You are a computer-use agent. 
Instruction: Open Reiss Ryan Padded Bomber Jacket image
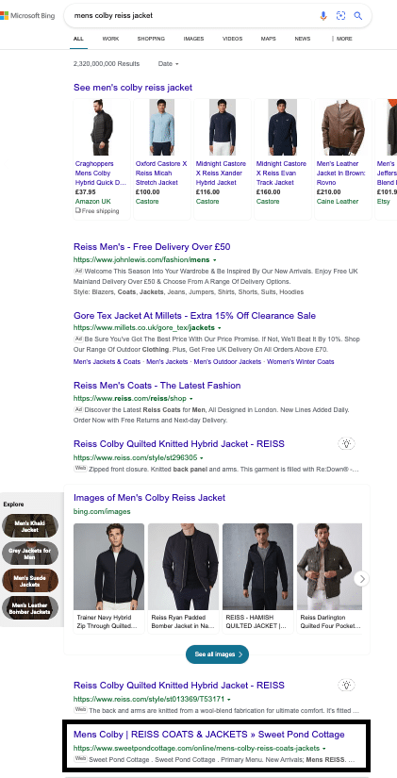[183, 578]
